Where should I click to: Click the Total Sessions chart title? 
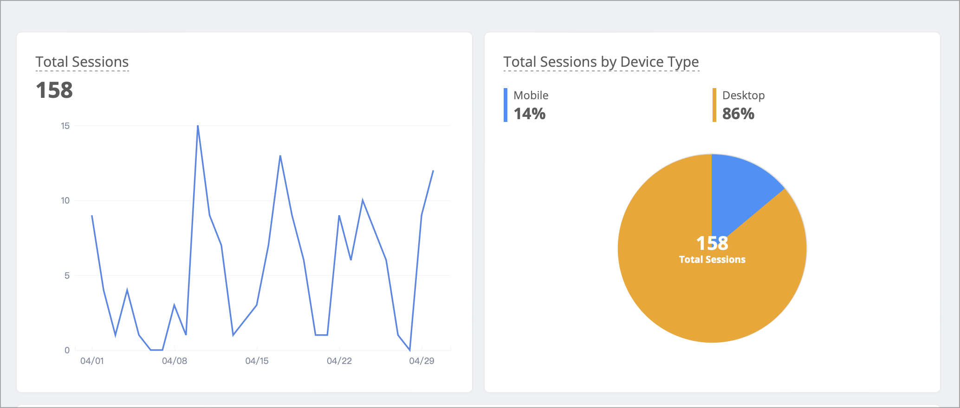click(x=82, y=62)
